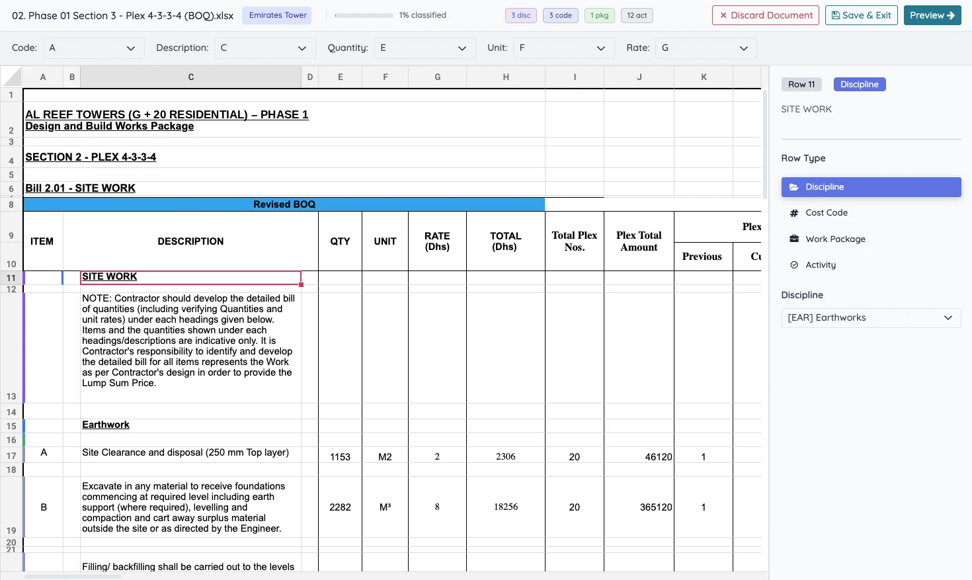The width and height of the screenshot is (972, 580).
Task: Click the Save & Exit button
Action: 861,15
